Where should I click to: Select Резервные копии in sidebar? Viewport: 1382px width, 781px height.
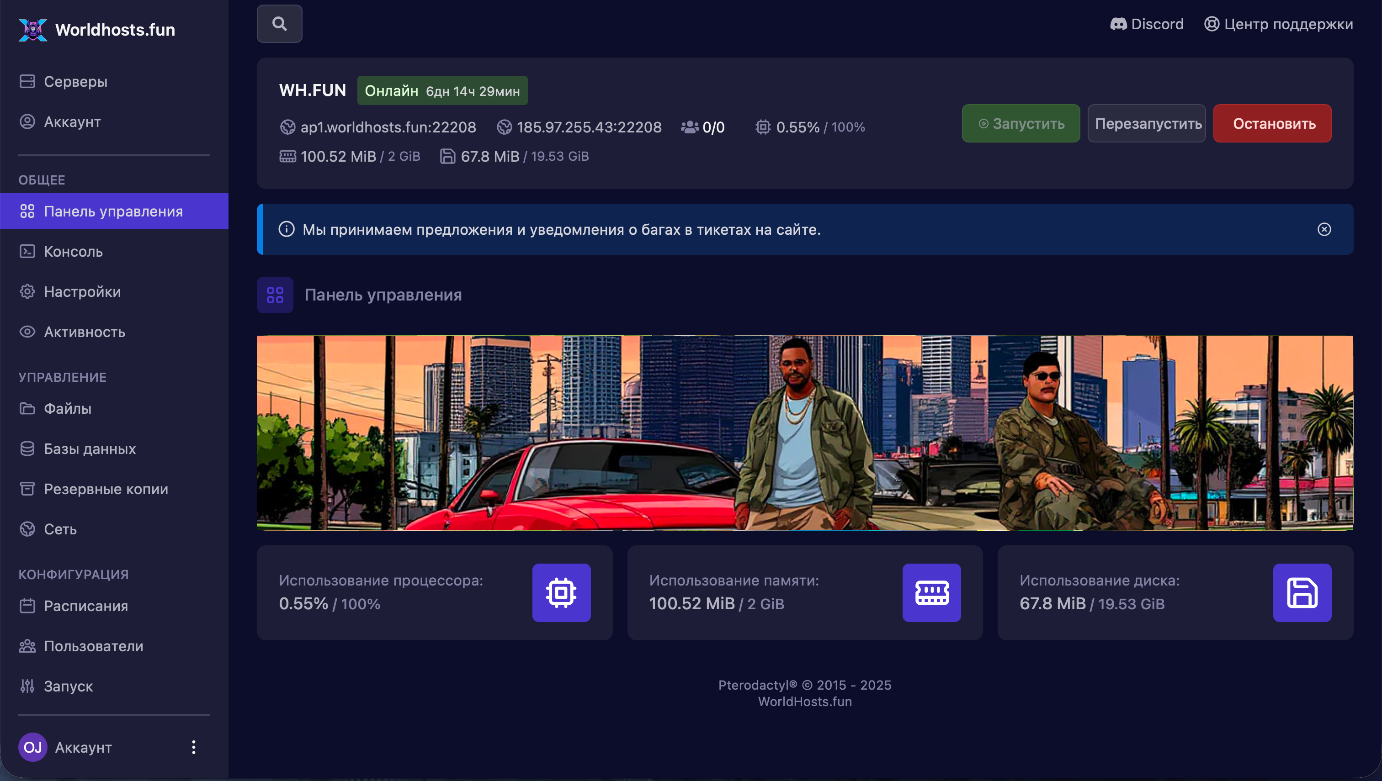(106, 489)
